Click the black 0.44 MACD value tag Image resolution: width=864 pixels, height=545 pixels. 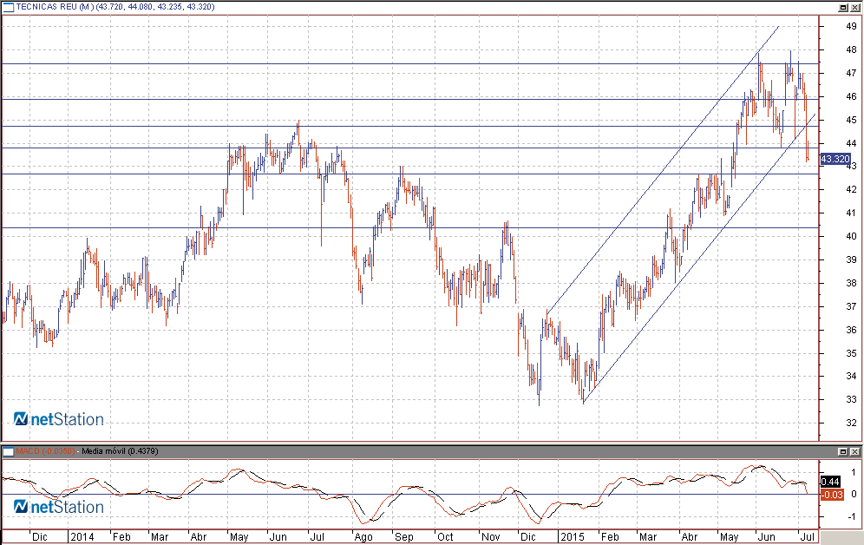point(830,482)
